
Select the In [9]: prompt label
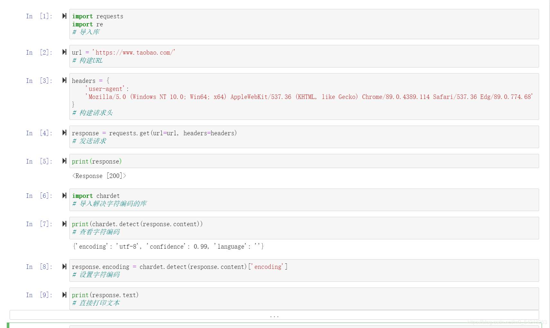click(x=39, y=295)
